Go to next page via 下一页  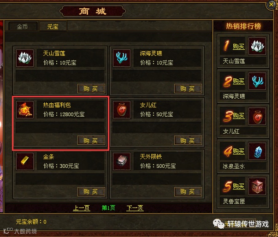click(x=135, y=208)
